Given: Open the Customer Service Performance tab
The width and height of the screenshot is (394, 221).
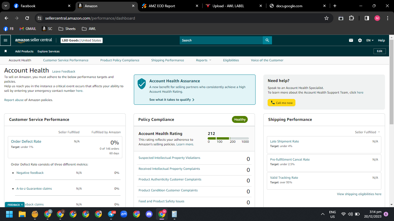Looking at the screenshot, I should (x=66, y=60).
